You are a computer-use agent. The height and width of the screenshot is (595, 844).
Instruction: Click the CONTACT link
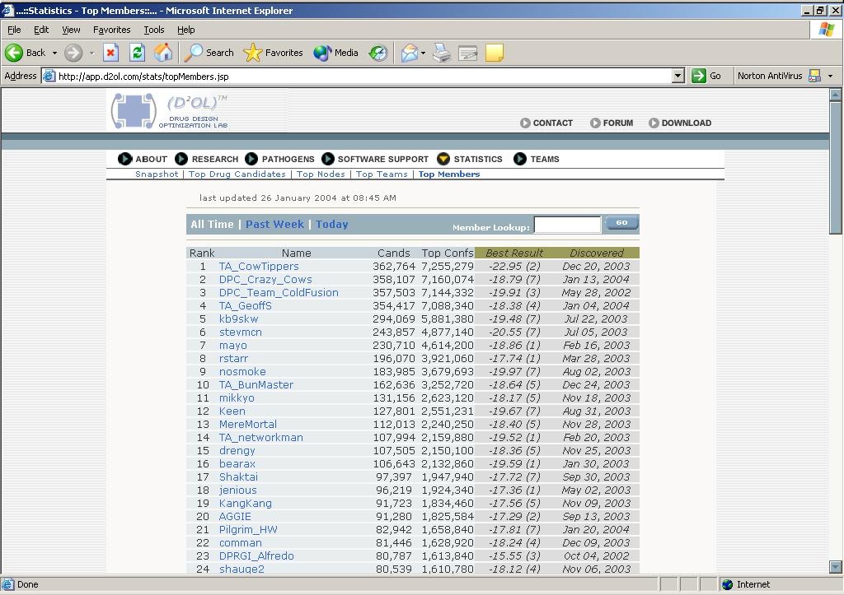[x=546, y=123]
